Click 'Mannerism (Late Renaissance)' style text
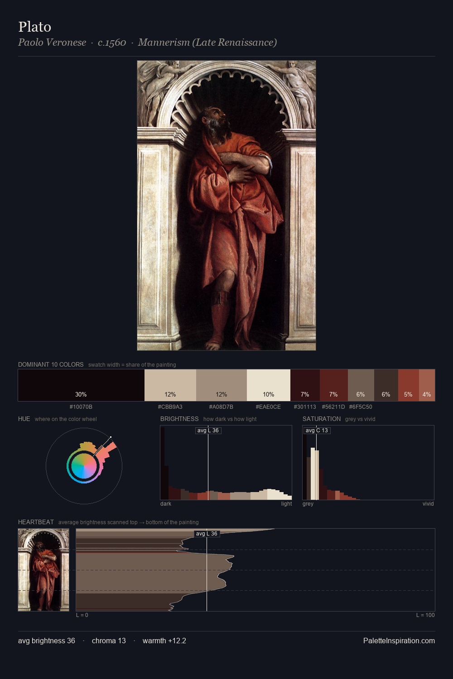453x679 pixels. tap(207, 43)
